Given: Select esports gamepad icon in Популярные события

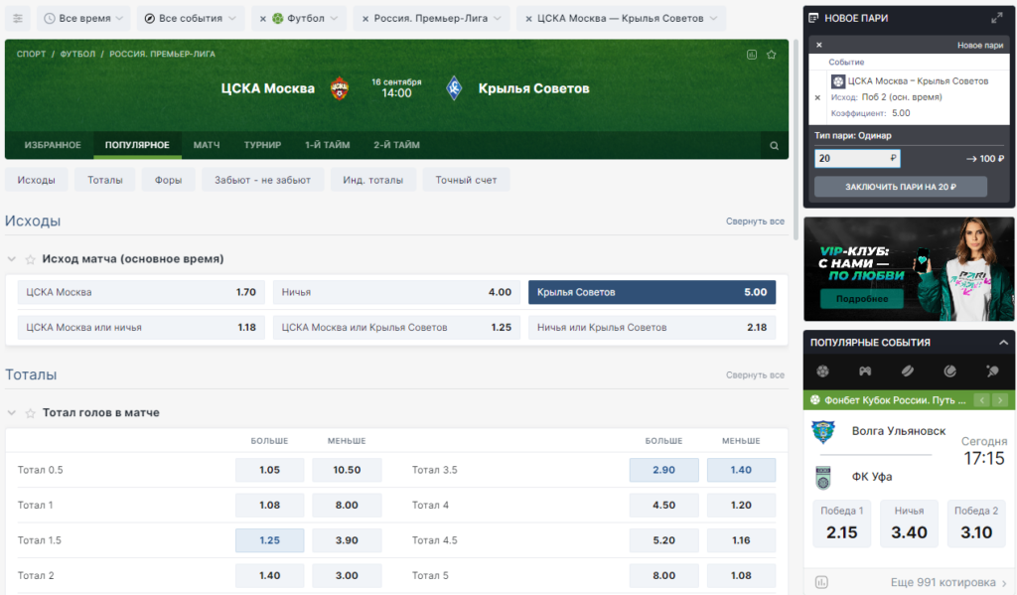Looking at the screenshot, I should click(x=865, y=372).
